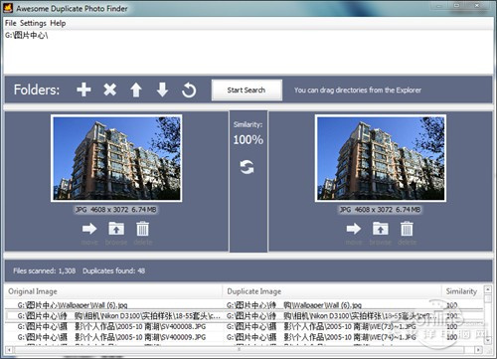
Task: Click the results list scroll up arrow
Action: tap(488, 289)
